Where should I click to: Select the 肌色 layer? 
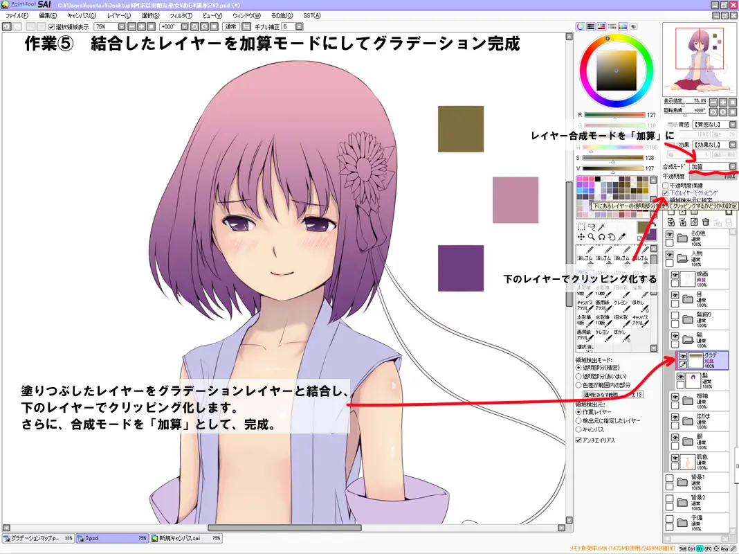(699, 462)
